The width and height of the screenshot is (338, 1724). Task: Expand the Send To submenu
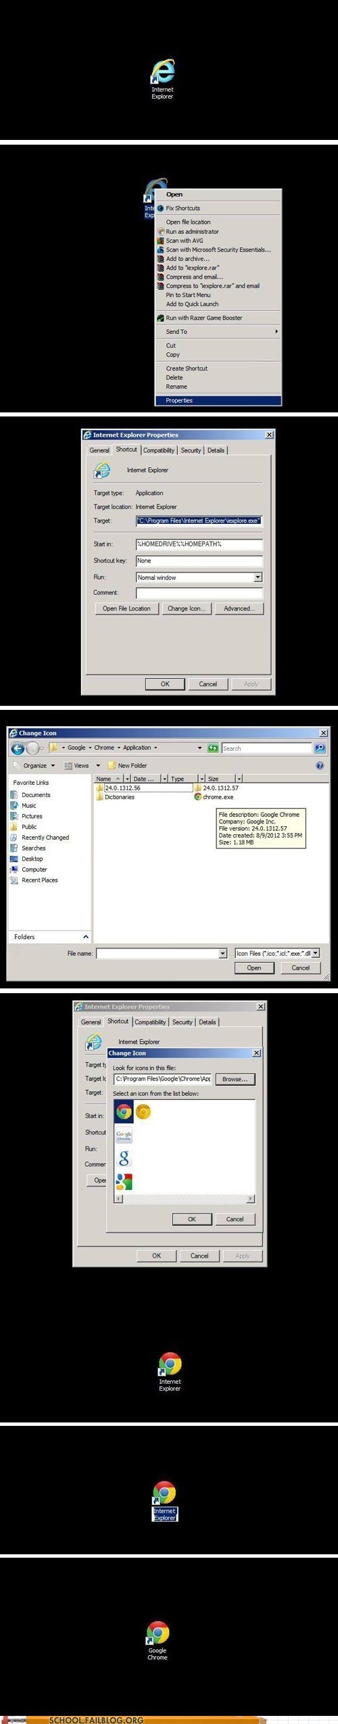[218, 331]
